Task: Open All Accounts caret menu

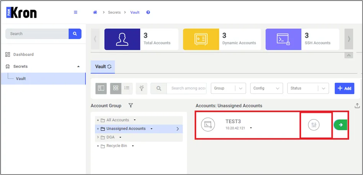Action: (x=135, y=120)
